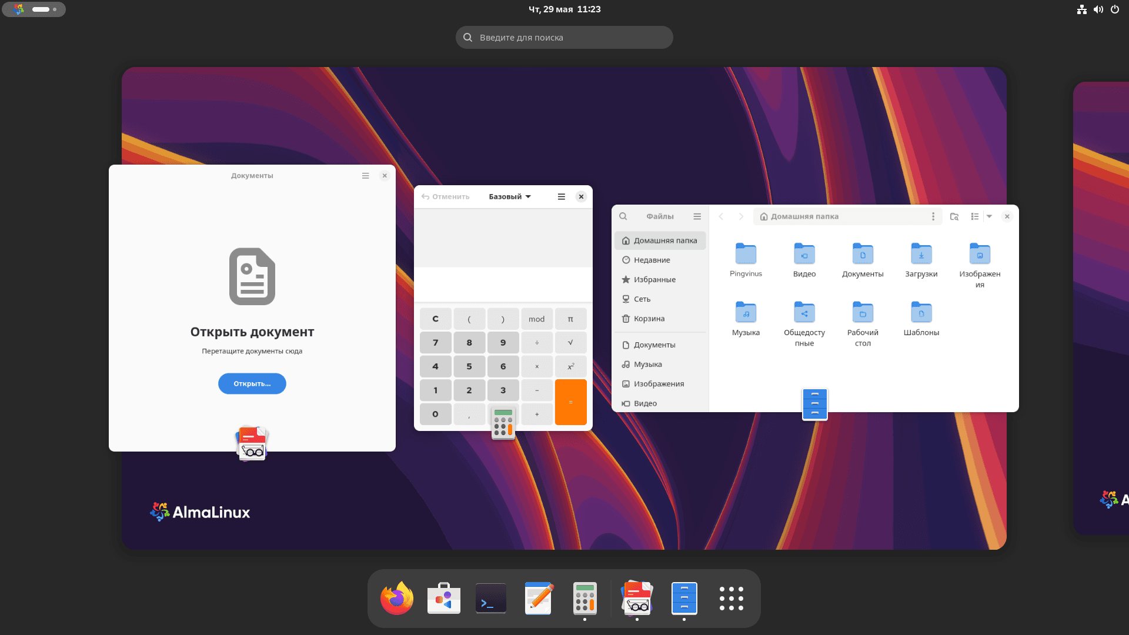Click calculator digit 7
This screenshot has height=635, width=1129.
(x=436, y=342)
